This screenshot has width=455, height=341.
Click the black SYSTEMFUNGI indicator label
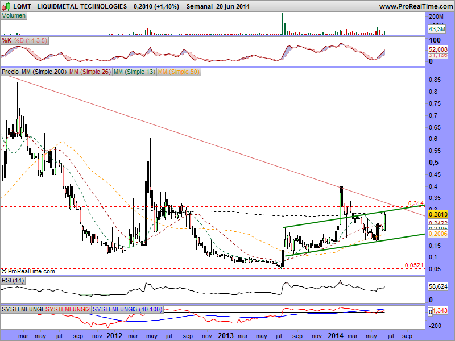click(x=22, y=309)
